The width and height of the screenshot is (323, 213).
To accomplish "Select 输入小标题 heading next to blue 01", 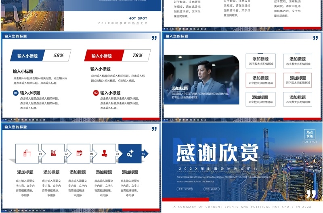I will (x=30, y=93).
